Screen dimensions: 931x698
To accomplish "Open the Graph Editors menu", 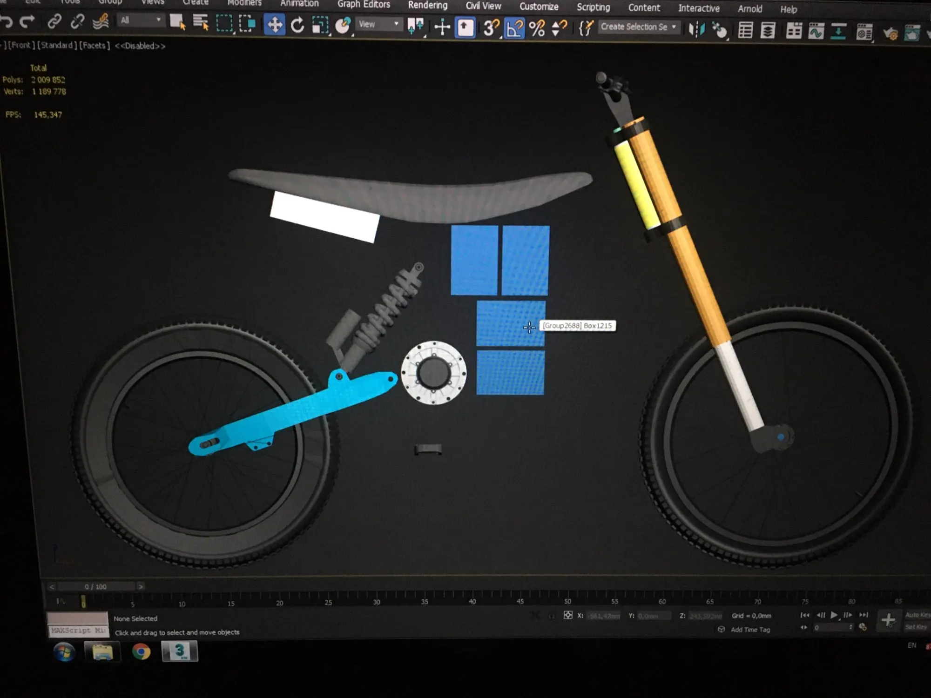I will (364, 4).
